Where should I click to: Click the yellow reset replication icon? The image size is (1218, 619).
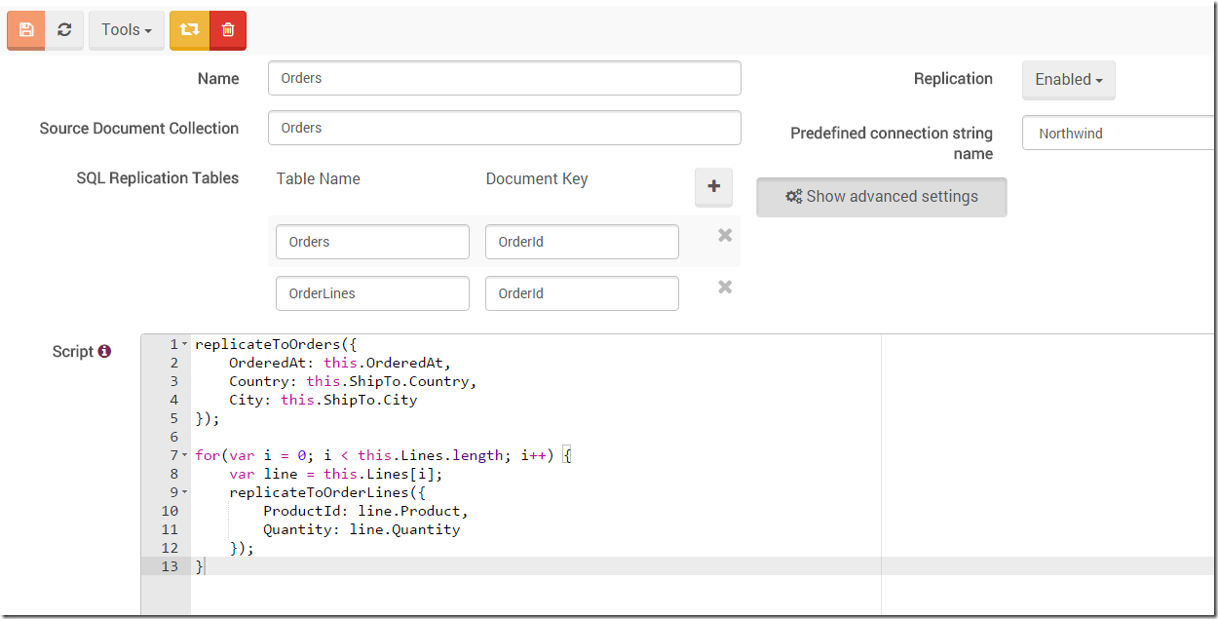(x=189, y=30)
